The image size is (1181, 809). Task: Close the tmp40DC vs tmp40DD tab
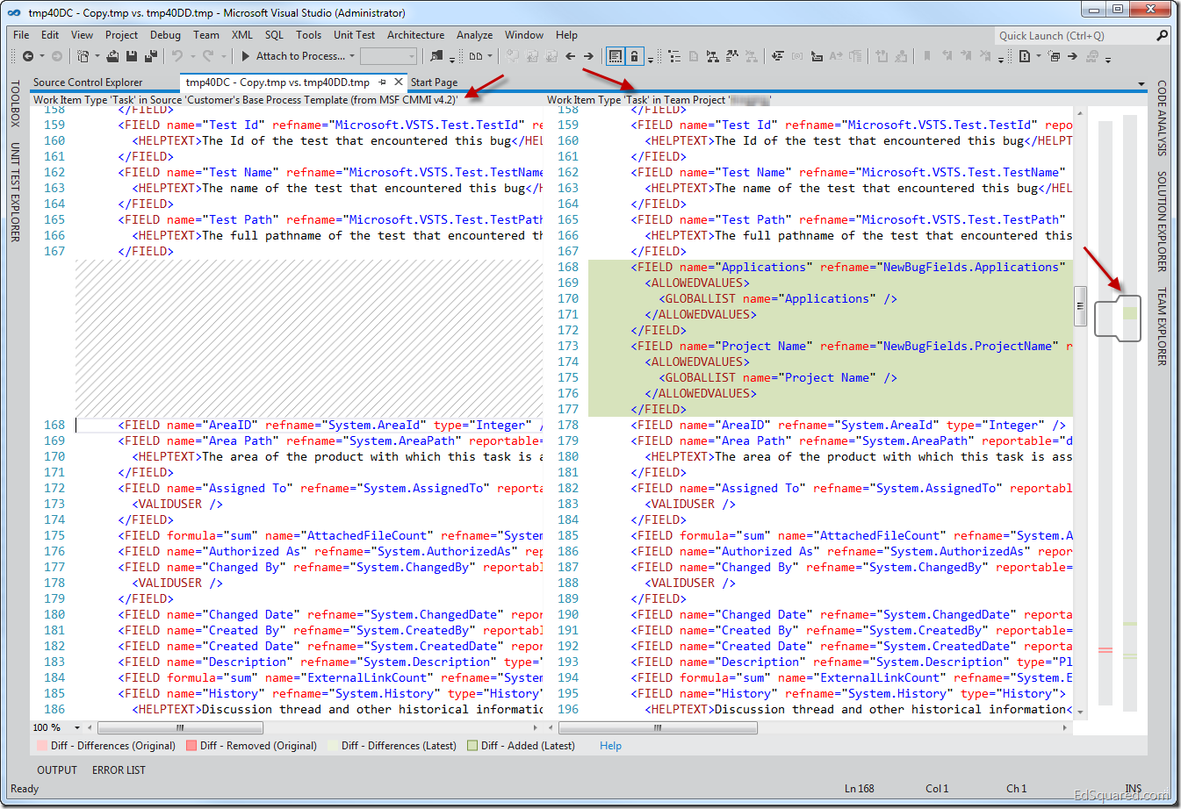399,82
